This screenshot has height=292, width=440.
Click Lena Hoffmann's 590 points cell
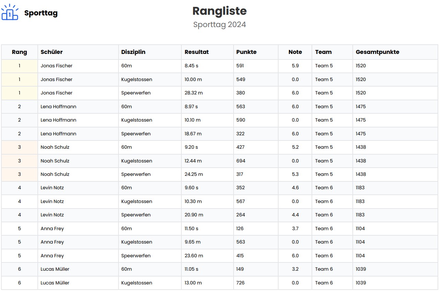click(x=241, y=120)
